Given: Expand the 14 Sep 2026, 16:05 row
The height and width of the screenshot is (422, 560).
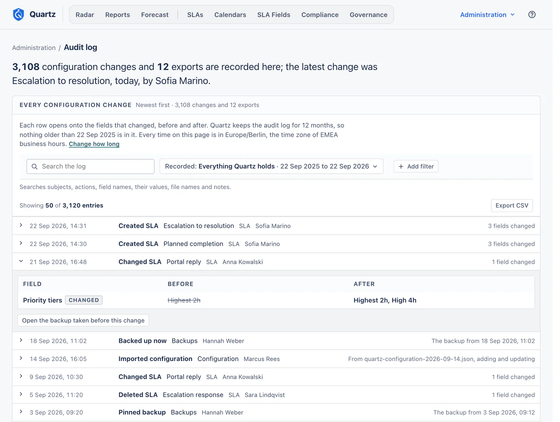Looking at the screenshot, I should point(276,359).
